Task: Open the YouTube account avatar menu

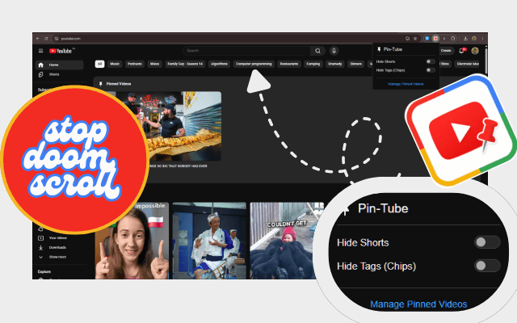Action: [x=475, y=51]
